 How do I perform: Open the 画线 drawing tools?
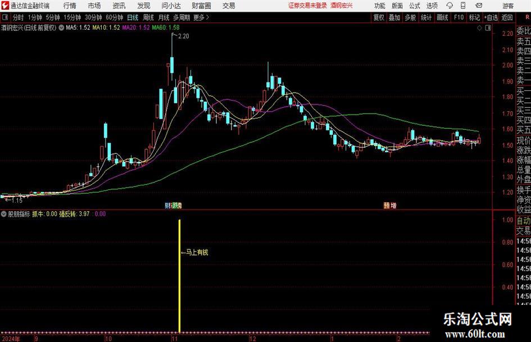point(443,17)
